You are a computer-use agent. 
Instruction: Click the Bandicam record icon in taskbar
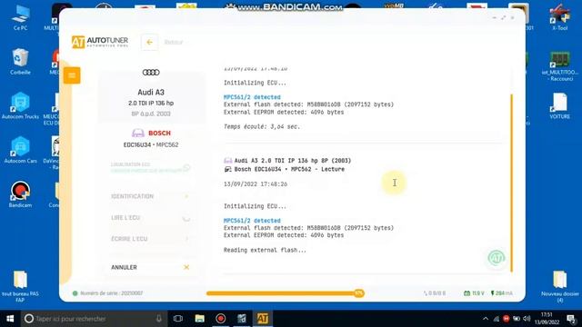click(220, 319)
